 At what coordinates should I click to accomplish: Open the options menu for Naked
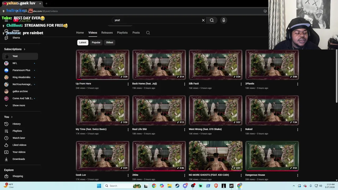[x=298, y=130]
